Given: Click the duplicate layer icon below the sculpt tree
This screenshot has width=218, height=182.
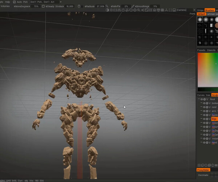Looking at the screenshot, I should [203, 165].
